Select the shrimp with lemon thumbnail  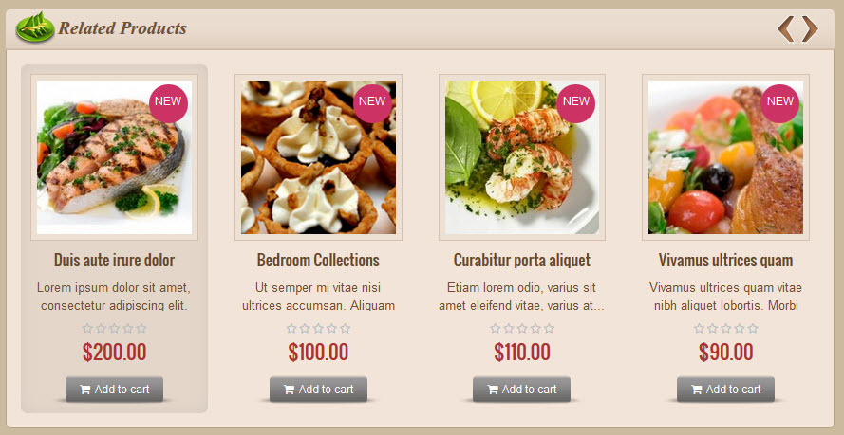point(522,157)
